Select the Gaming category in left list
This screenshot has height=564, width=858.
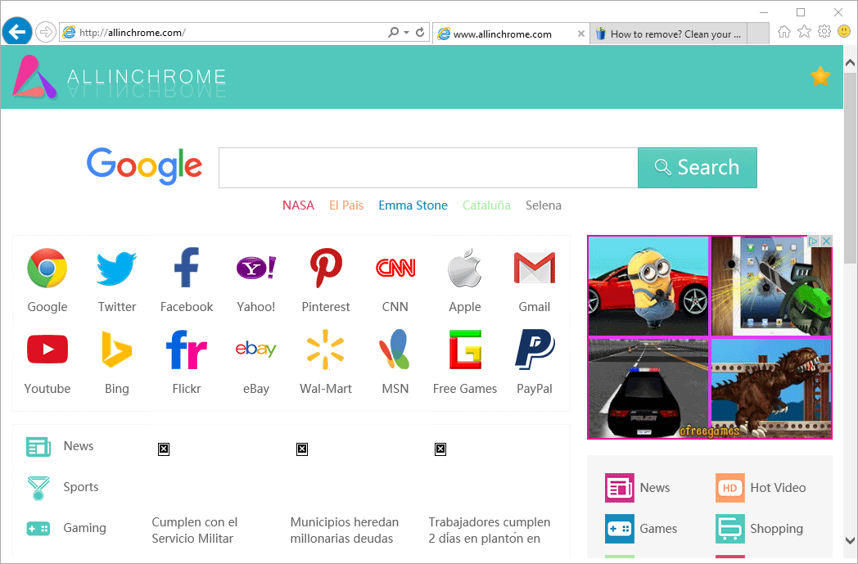pos(66,528)
